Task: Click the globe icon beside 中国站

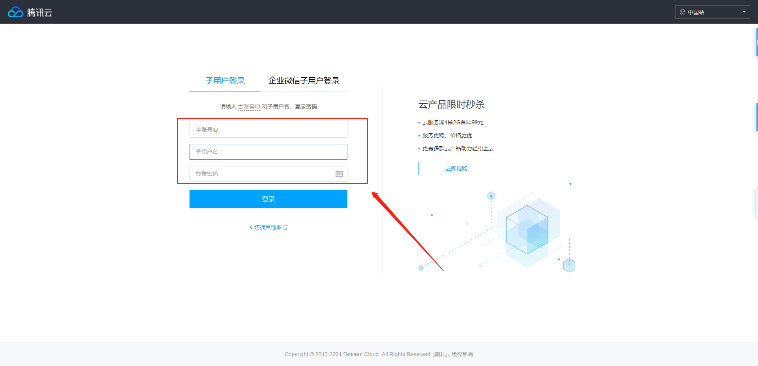Action: (x=682, y=12)
